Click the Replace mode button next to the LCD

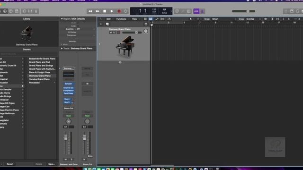pos(177,11)
